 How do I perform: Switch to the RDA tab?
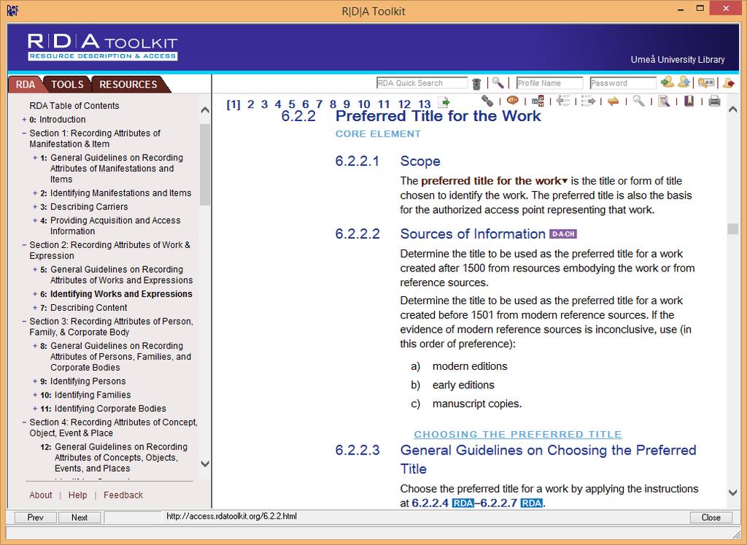(26, 85)
